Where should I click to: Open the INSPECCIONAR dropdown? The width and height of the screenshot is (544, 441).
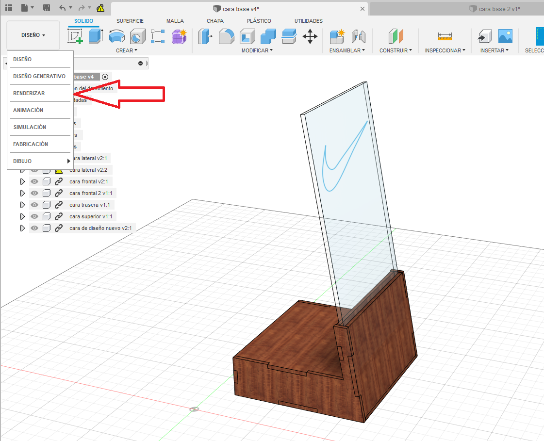(445, 50)
